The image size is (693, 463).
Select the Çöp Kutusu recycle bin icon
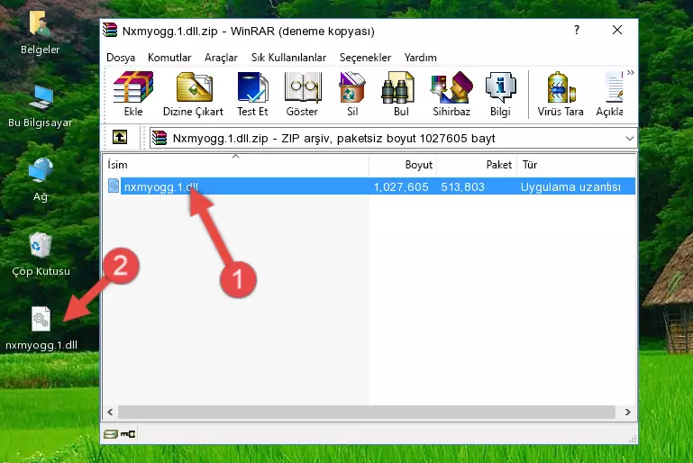click(41, 254)
